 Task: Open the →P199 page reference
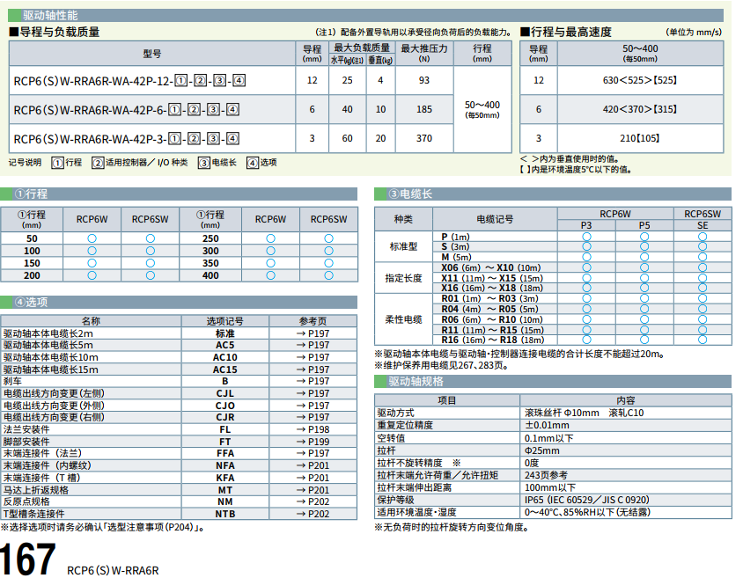coord(313,442)
